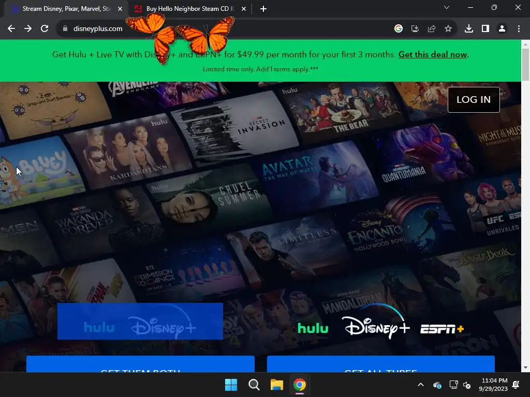Open the Google icon in address bar
Viewport: 530px width, 397px height.
[399, 29]
